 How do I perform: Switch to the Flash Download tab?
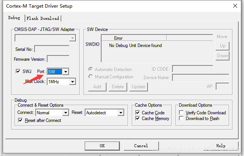coord(43,18)
